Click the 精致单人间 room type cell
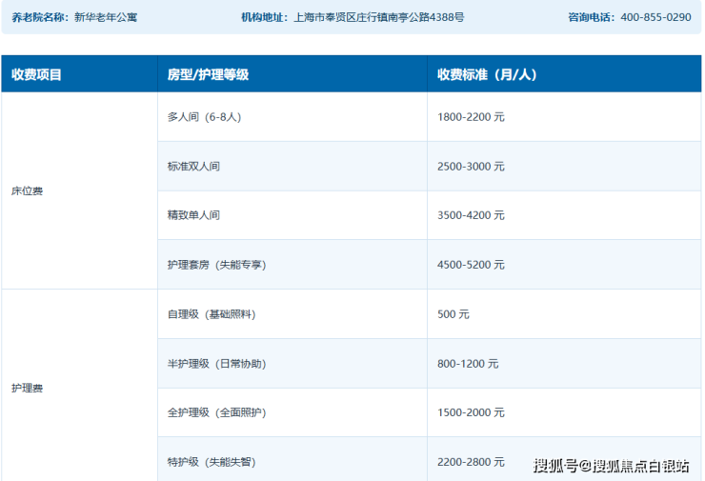The height and width of the screenshot is (481, 705). pos(292,215)
